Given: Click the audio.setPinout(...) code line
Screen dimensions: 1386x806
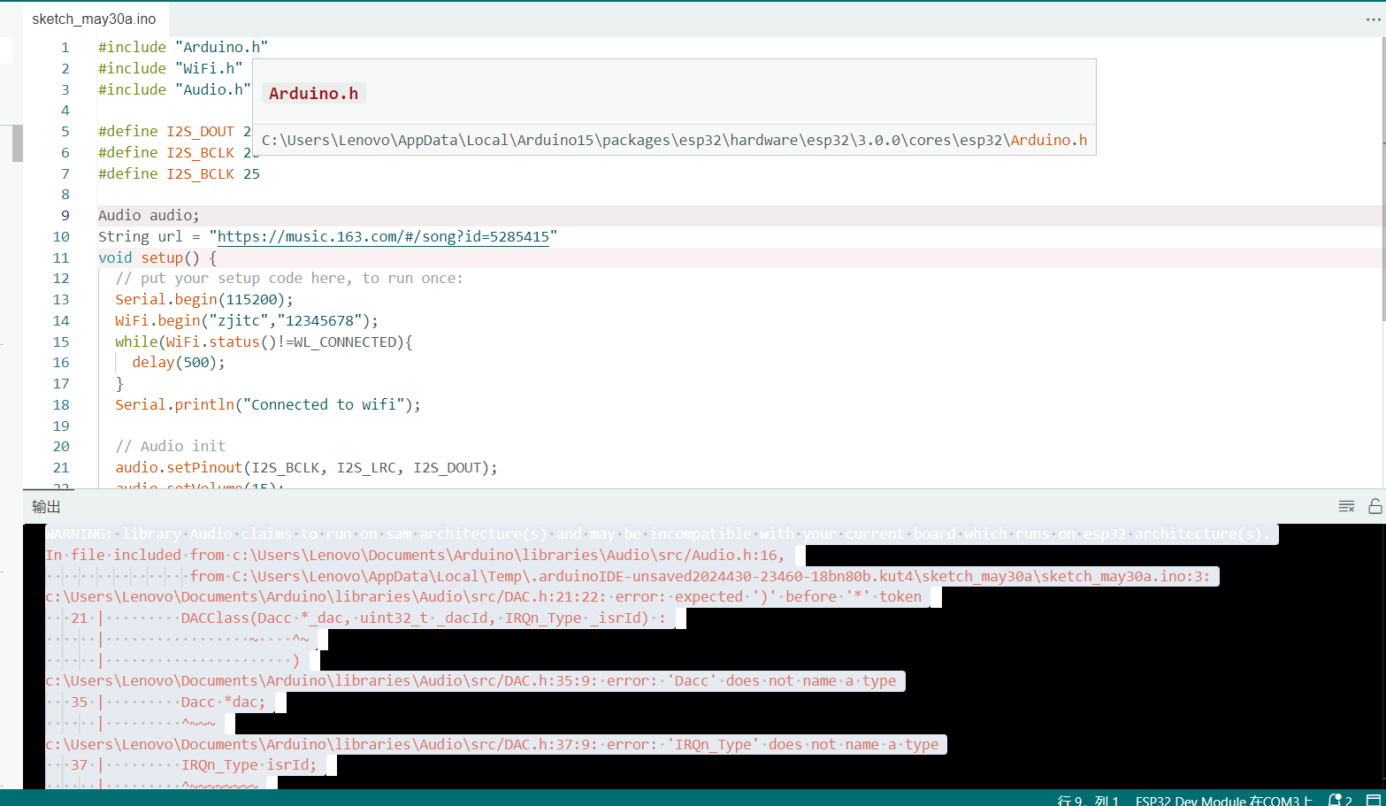Looking at the screenshot, I should coord(306,467).
